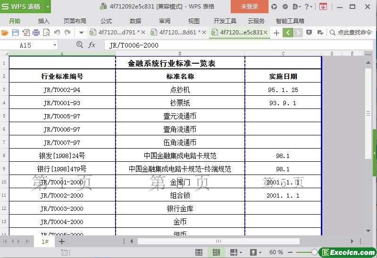Open the 智能工具箱 ribbon tab
Screen dimensions: 377x258
(x=290, y=21)
